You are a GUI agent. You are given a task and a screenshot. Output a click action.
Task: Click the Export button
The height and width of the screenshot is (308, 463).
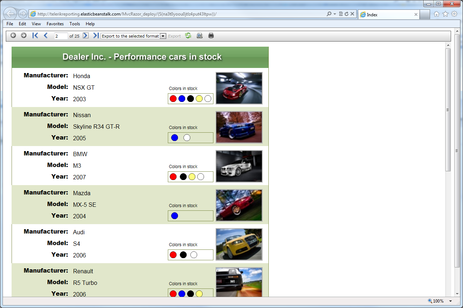coord(174,36)
